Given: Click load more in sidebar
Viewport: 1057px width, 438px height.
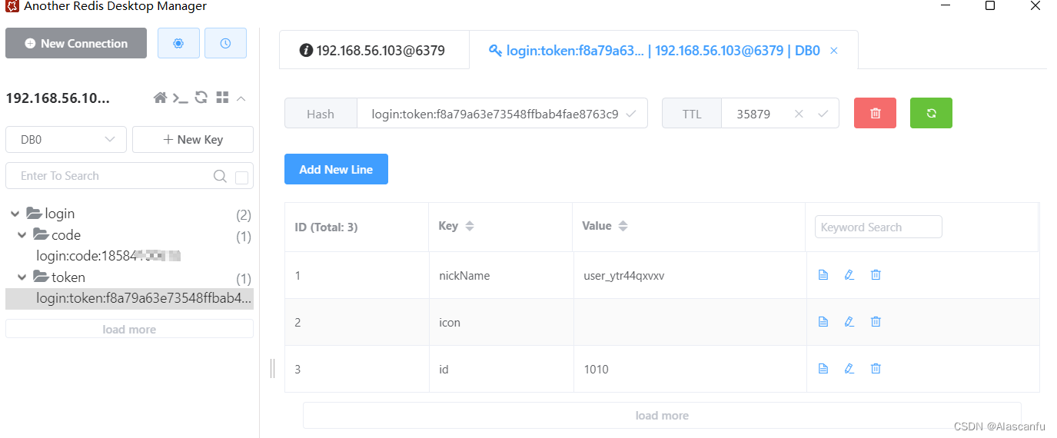Looking at the screenshot, I should [129, 330].
